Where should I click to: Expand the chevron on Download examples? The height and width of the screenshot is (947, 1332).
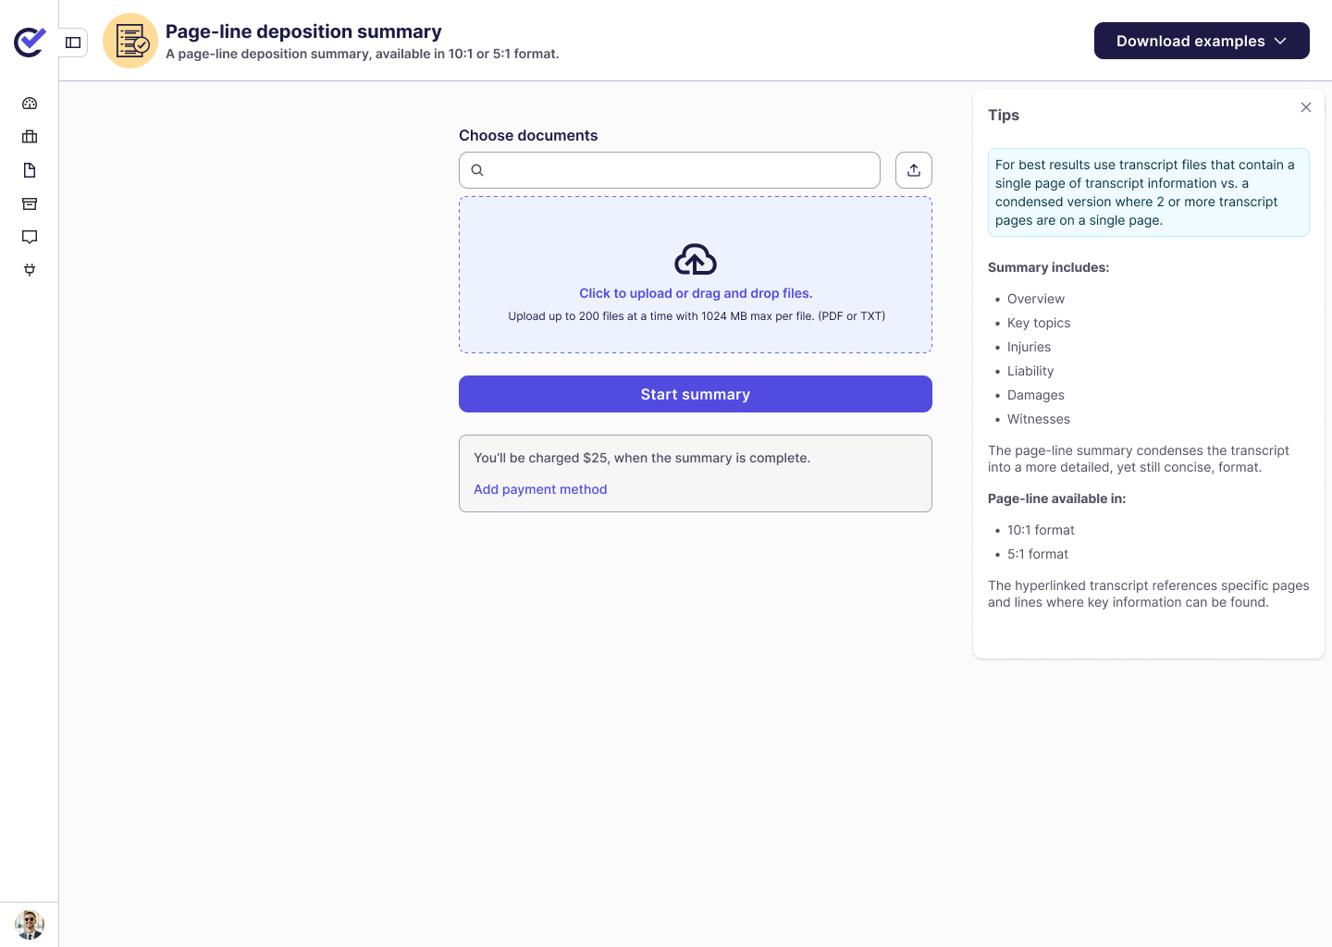point(1280,41)
